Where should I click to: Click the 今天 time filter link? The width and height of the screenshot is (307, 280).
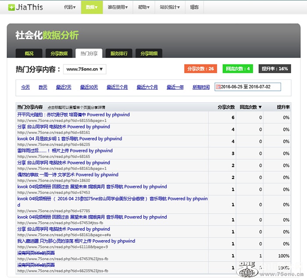25,87
